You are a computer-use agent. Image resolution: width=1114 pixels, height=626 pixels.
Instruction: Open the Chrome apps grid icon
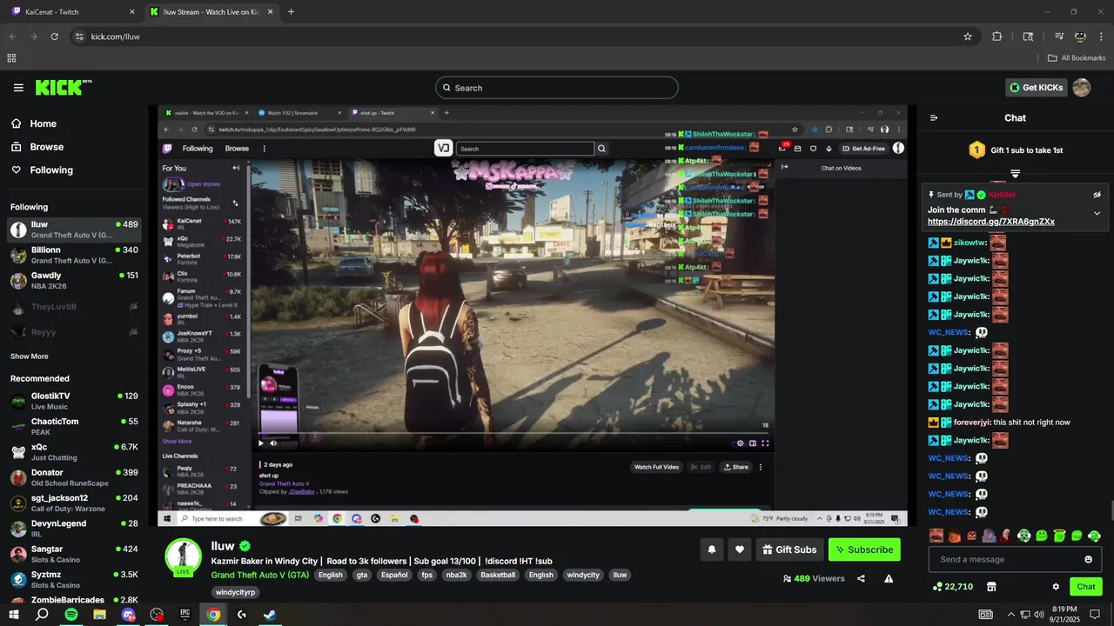pos(11,58)
